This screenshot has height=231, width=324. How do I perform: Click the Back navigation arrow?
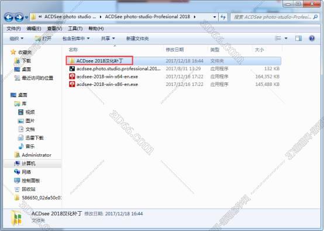(x=8, y=17)
